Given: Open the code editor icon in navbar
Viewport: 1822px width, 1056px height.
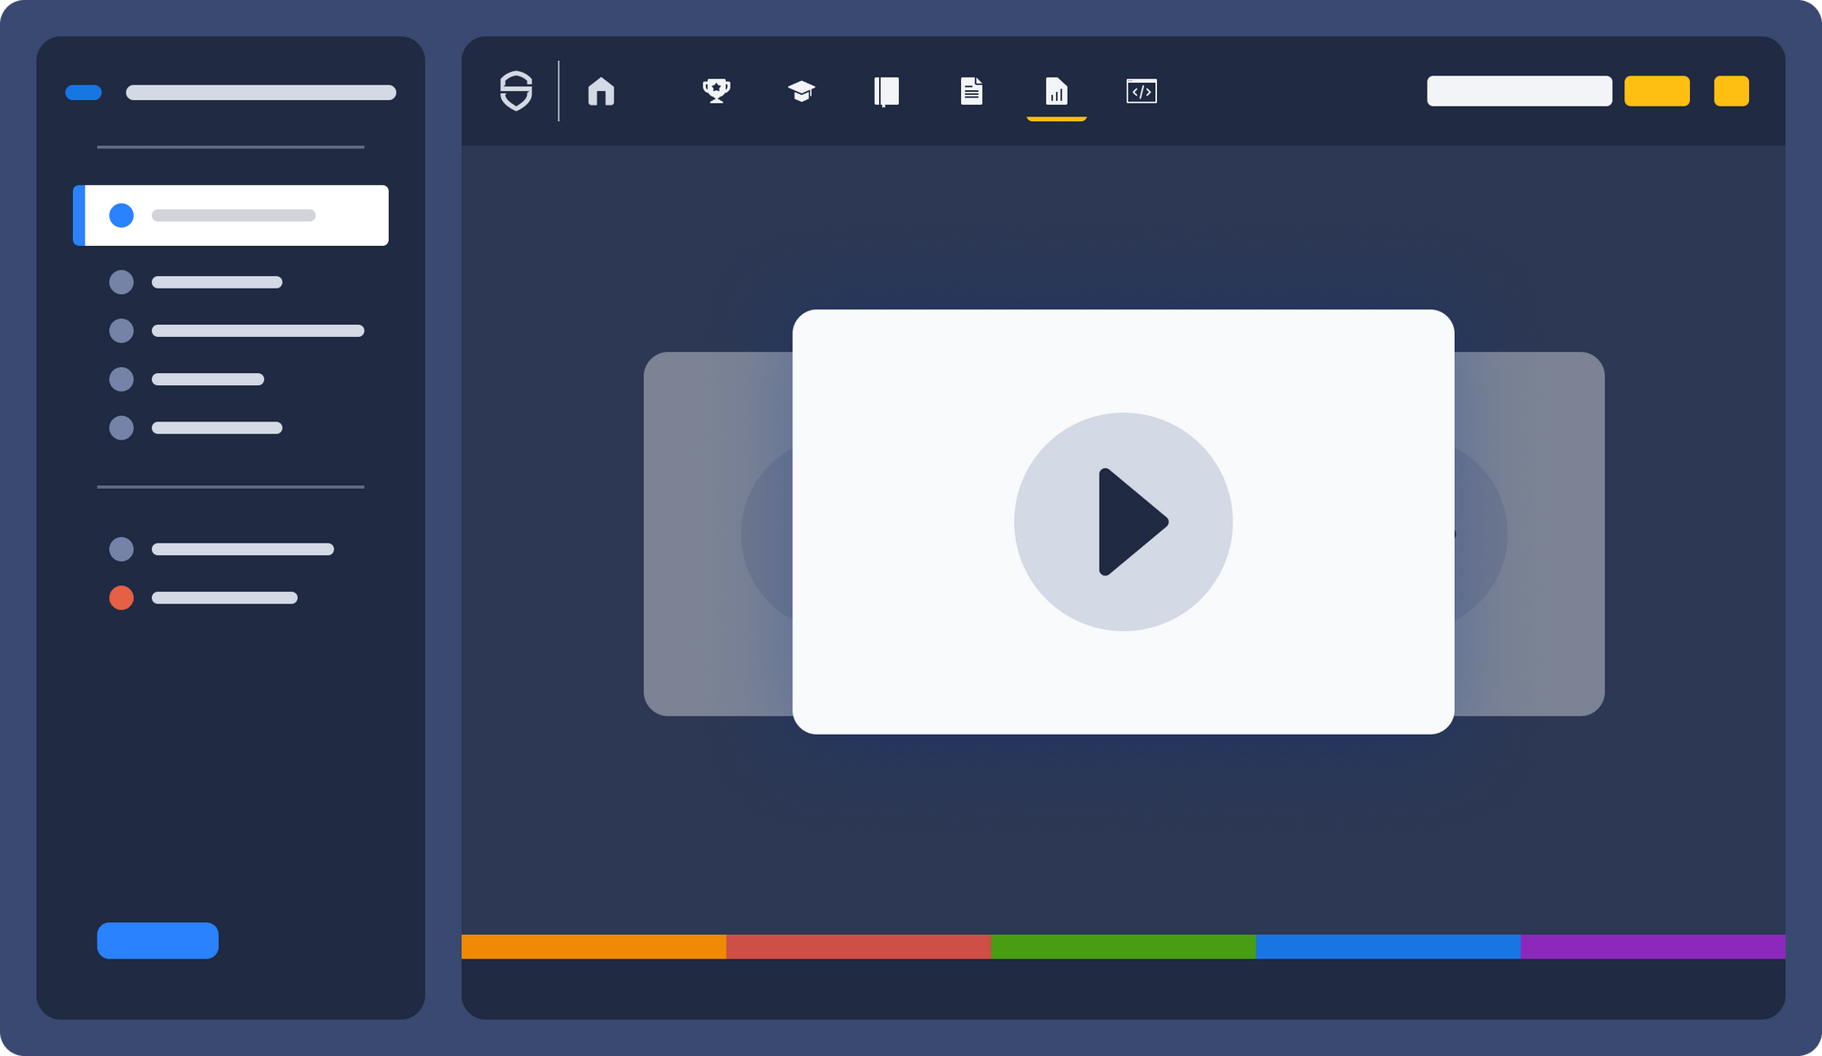Looking at the screenshot, I should coord(1141,91).
